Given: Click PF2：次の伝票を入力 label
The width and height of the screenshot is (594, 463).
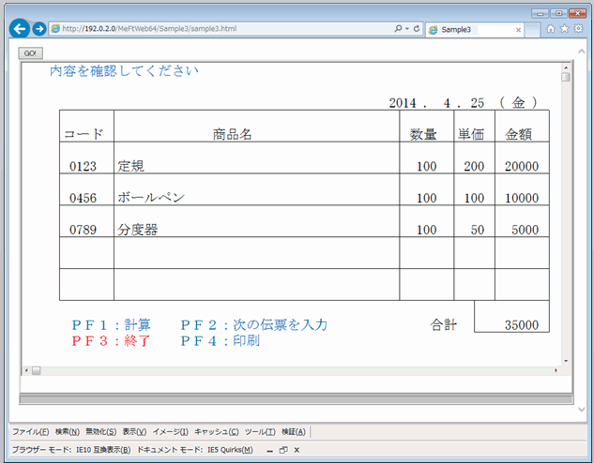Looking at the screenshot, I should coord(253,325).
